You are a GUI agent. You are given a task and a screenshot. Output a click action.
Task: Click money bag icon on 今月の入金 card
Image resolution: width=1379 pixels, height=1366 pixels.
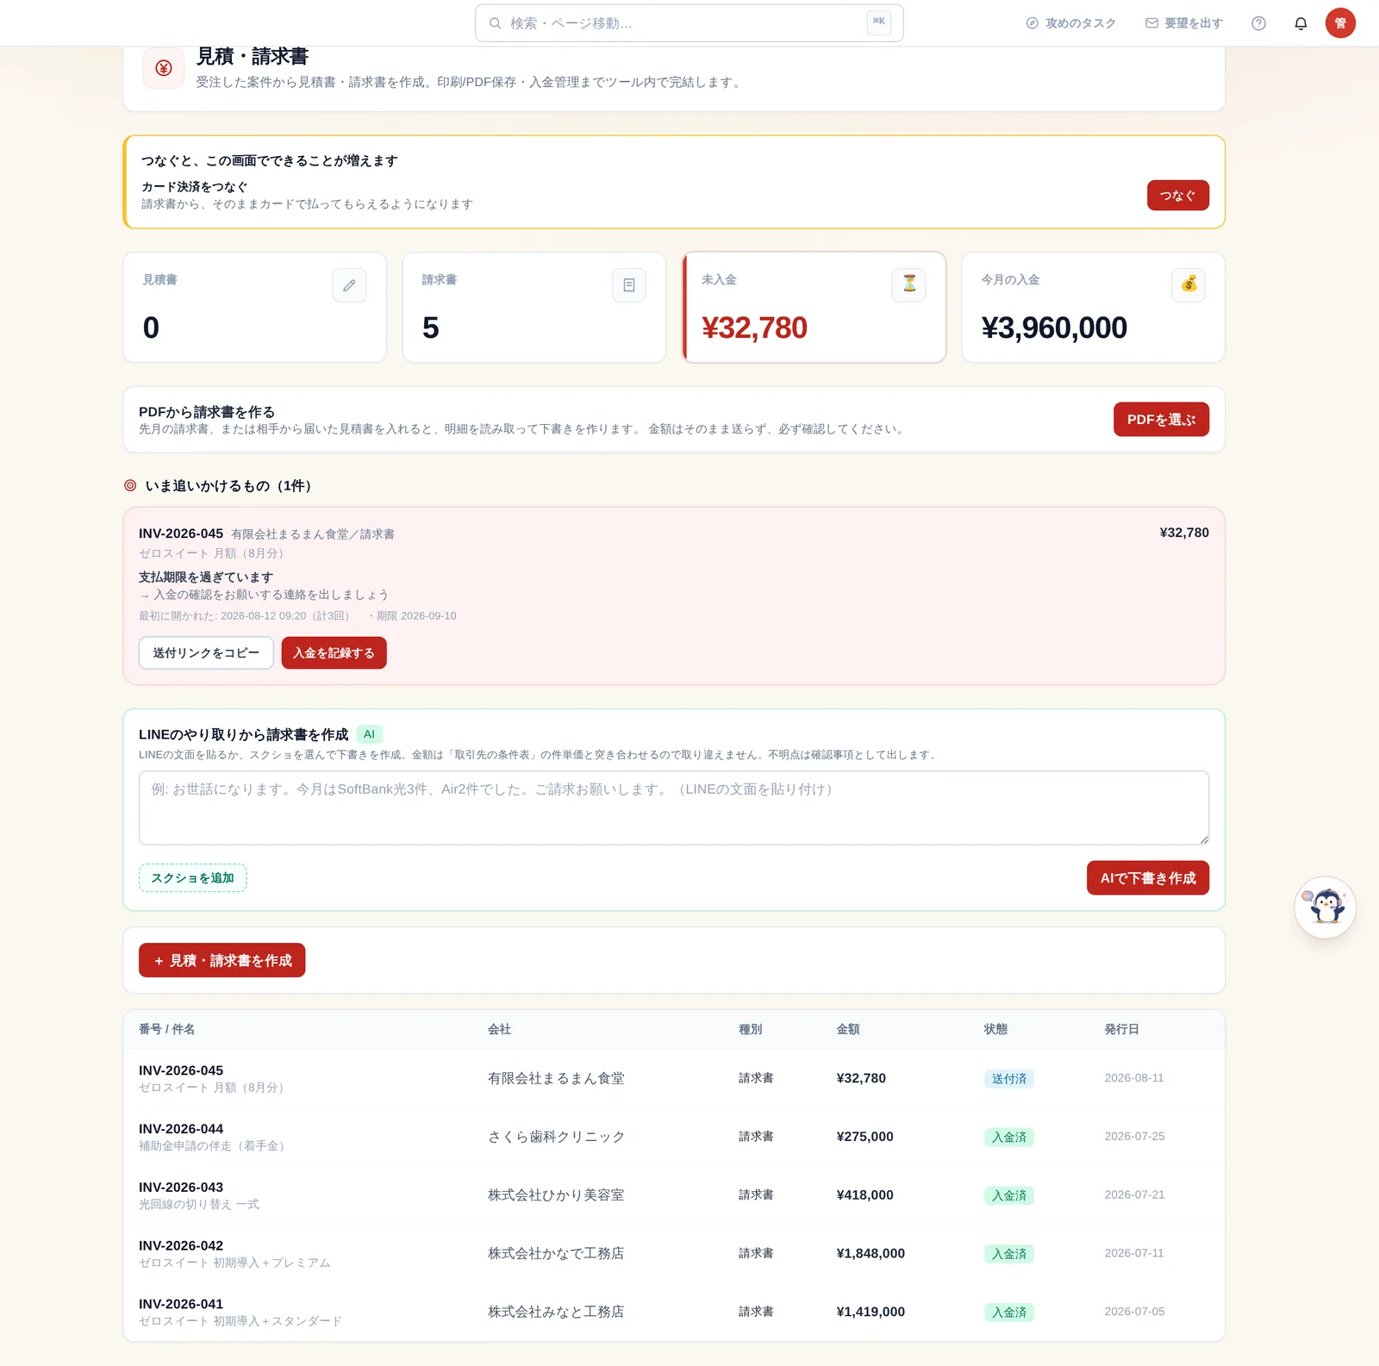tap(1189, 284)
